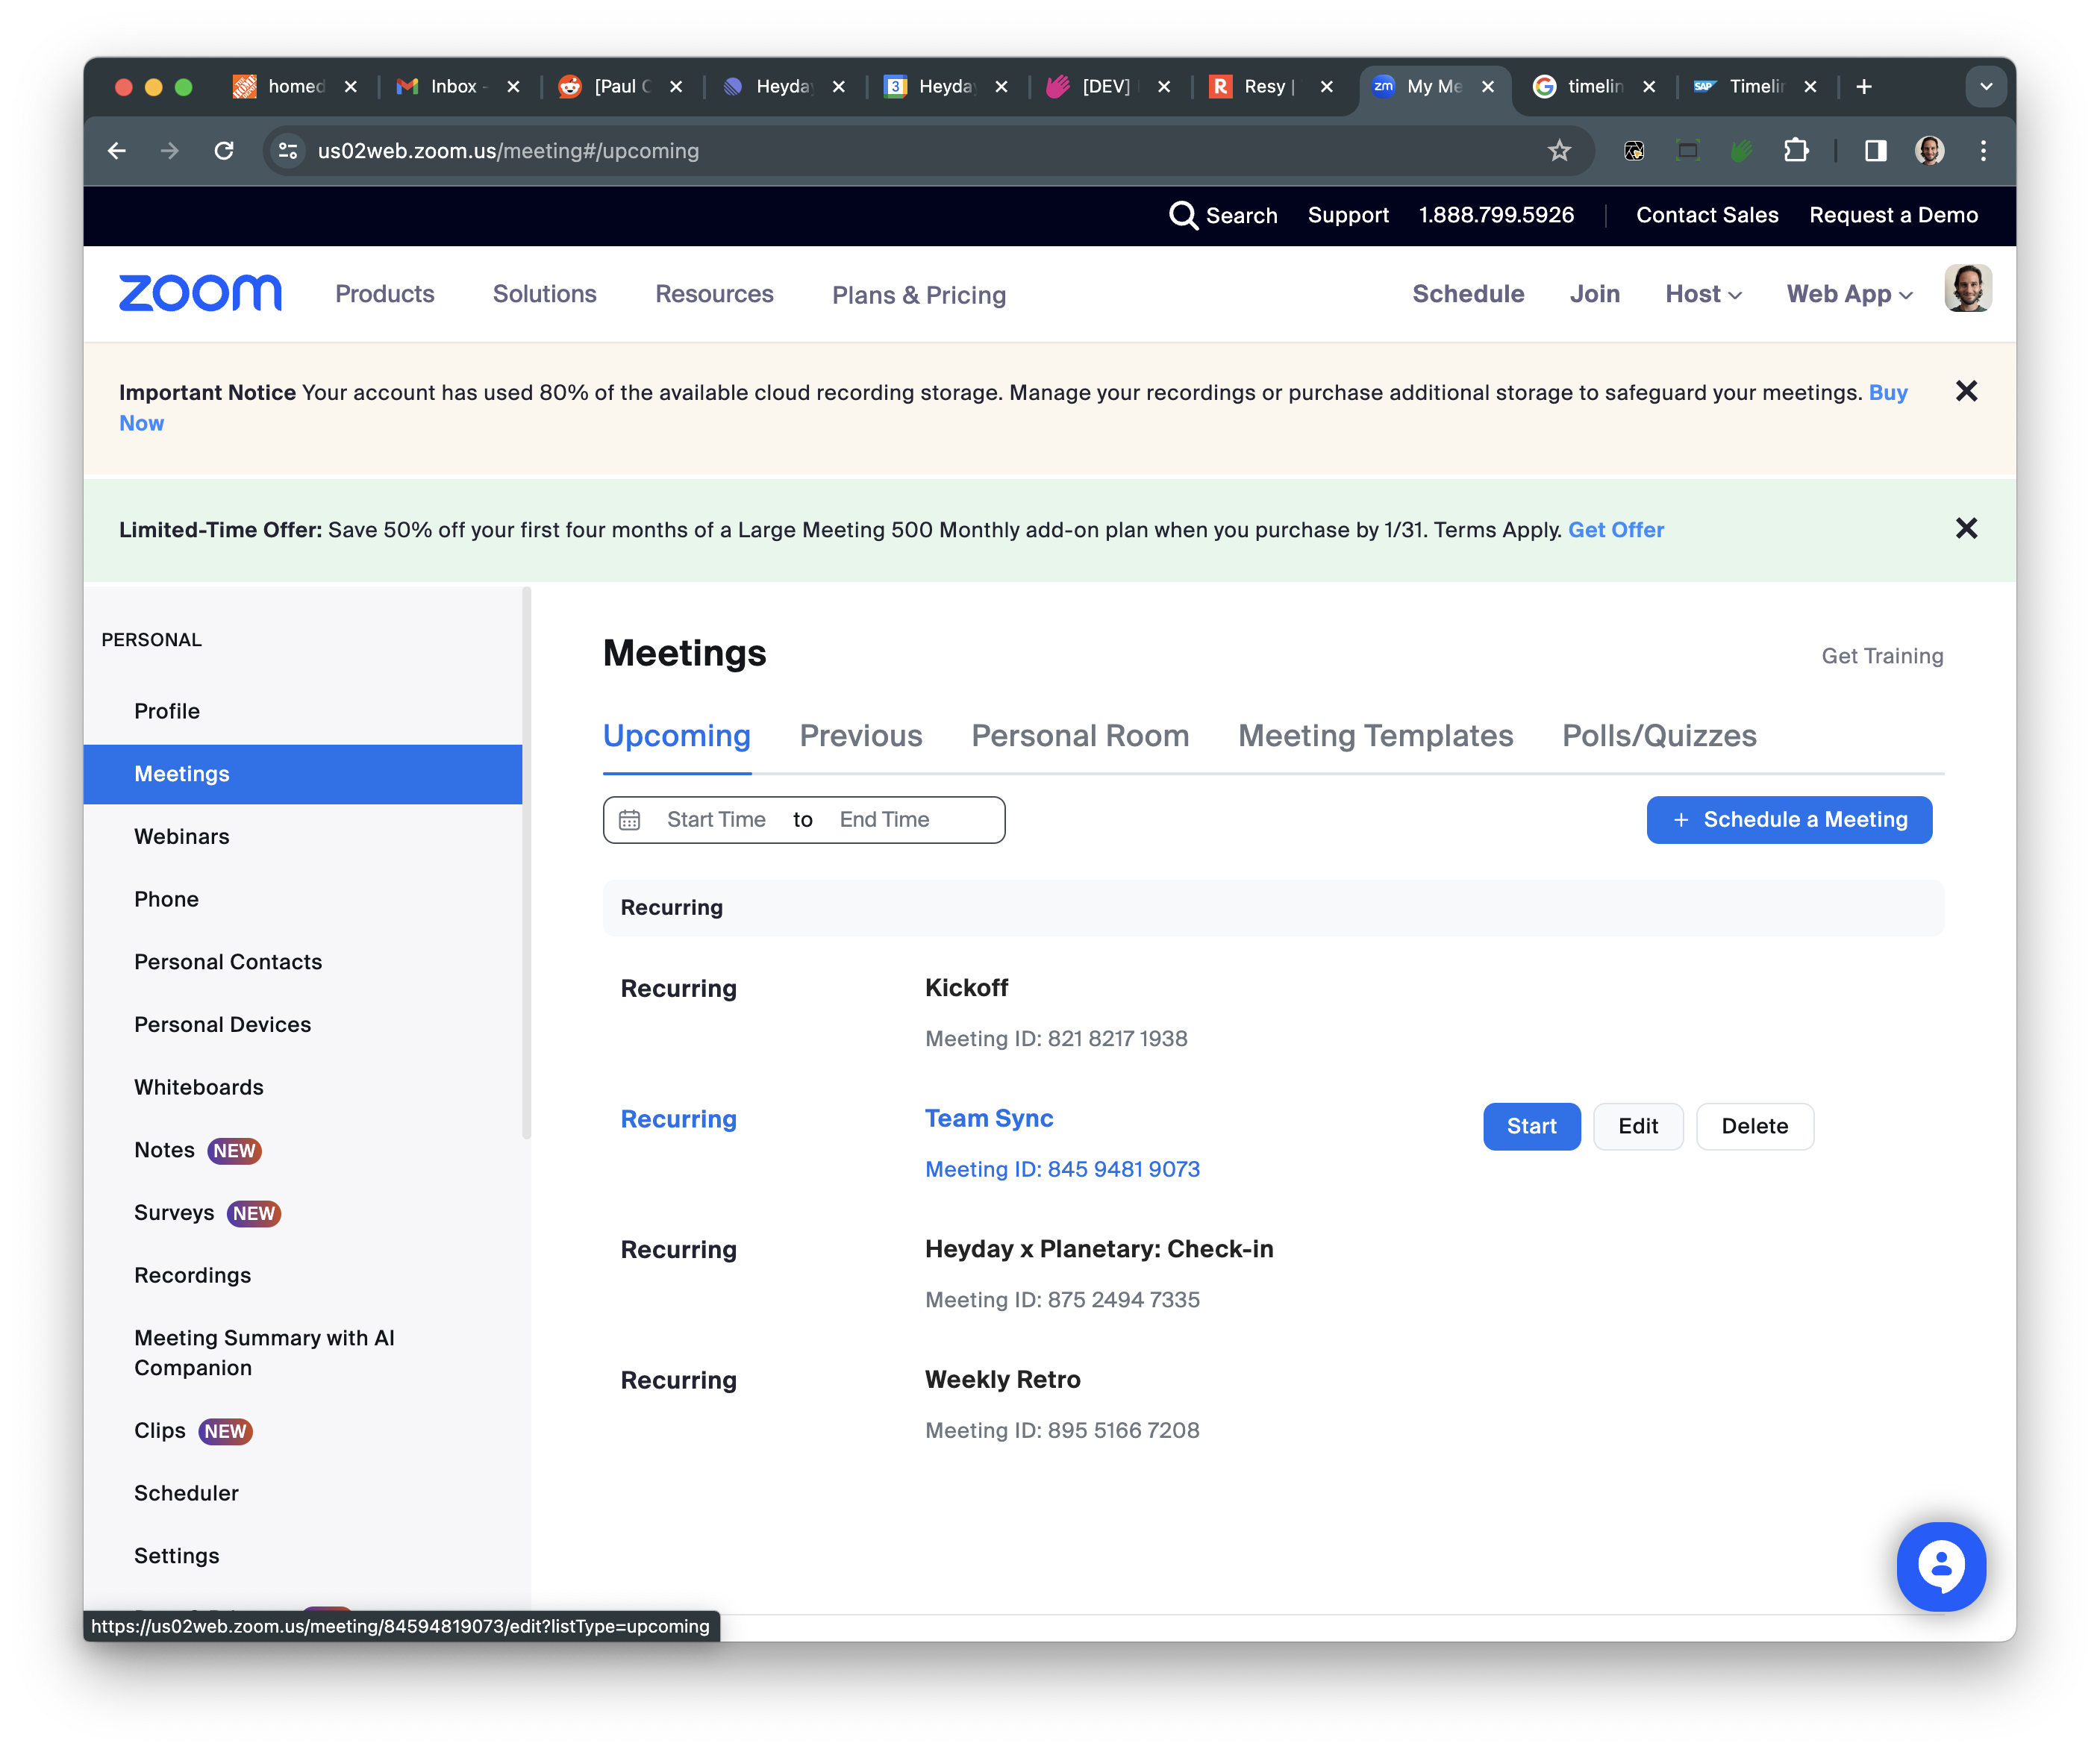The image size is (2100, 1752).
Task: Dismiss the Limited-Time Offer banner
Action: 1965,529
